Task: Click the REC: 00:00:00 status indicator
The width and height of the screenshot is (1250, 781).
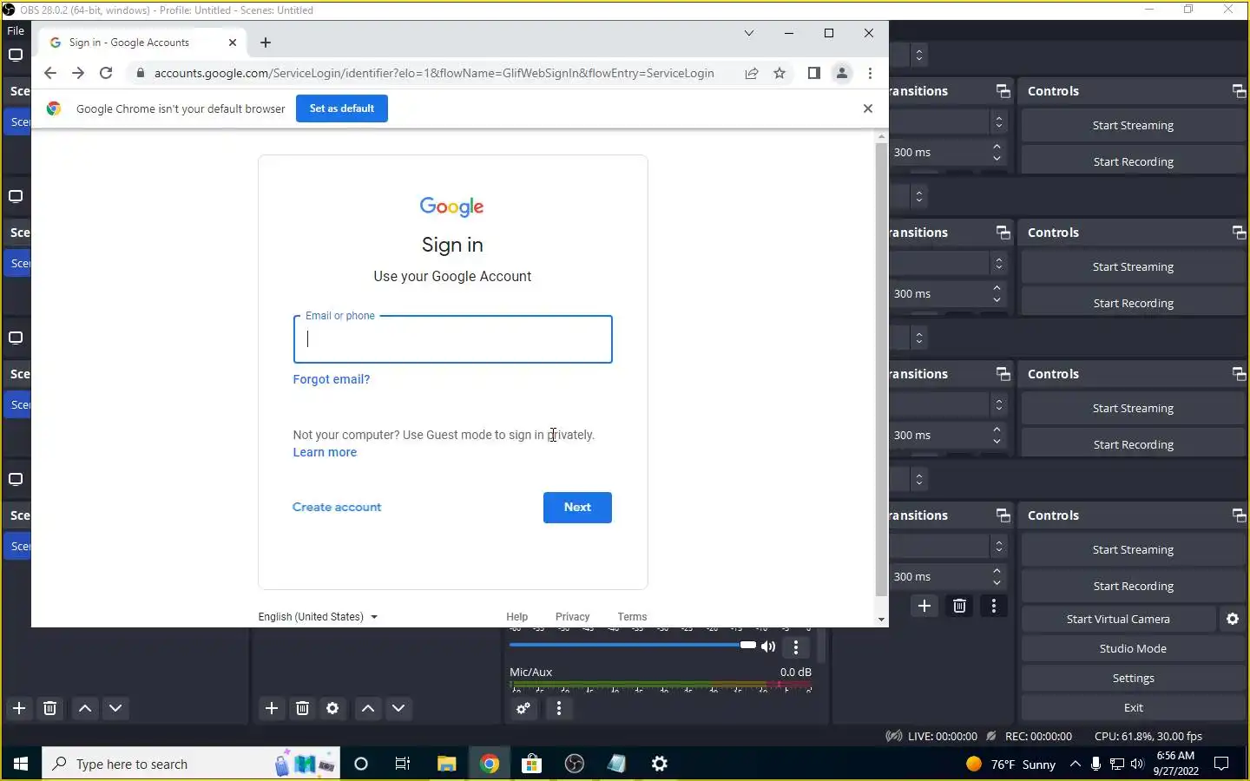Action: click(x=1030, y=736)
